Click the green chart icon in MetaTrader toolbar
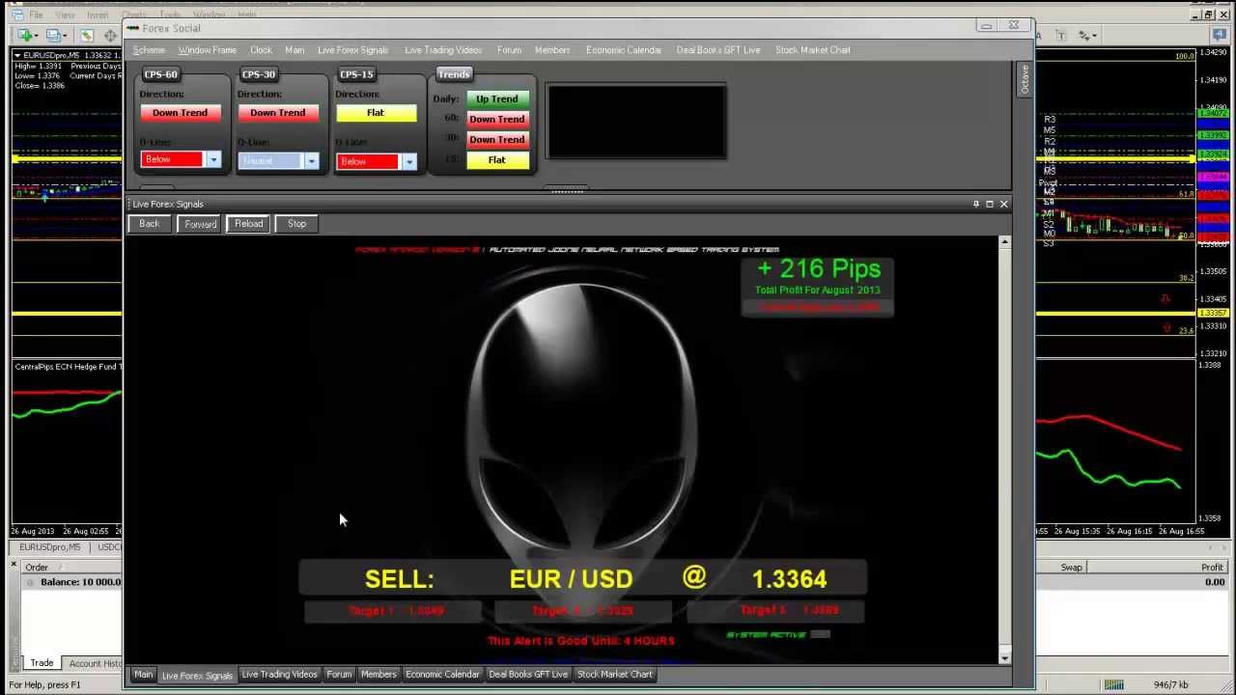 click(x=86, y=35)
